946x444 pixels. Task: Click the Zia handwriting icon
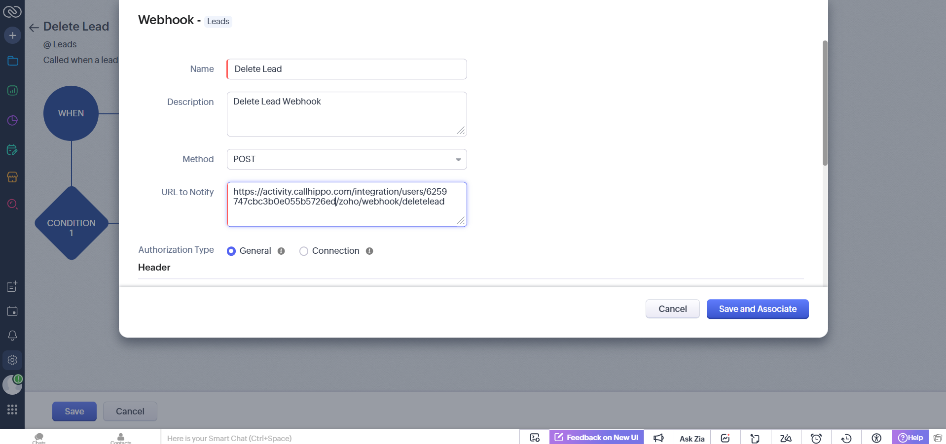click(x=786, y=438)
